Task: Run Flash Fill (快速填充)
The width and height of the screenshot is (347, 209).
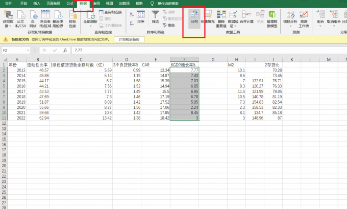Action: [x=208, y=17]
